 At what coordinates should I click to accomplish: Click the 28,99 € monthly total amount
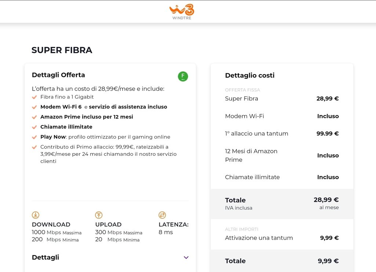click(326, 200)
